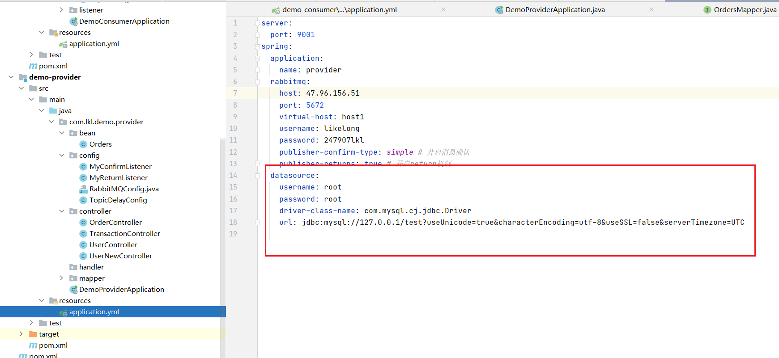This screenshot has height=358, width=779.
Task: Select the test folder under demo-provider
Action: [55, 323]
